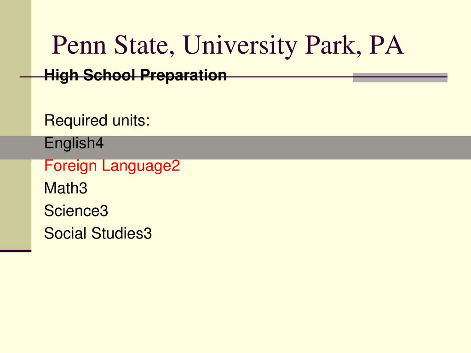Click the slide title Penn State, University Park, PA
This screenshot has width=471, height=353.
click(227, 45)
